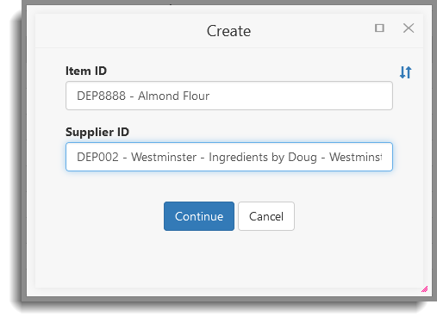Open the DEP002 Westminster supplier lookup field
The height and width of the screenshot is (323, 437).
click(229, 157)
